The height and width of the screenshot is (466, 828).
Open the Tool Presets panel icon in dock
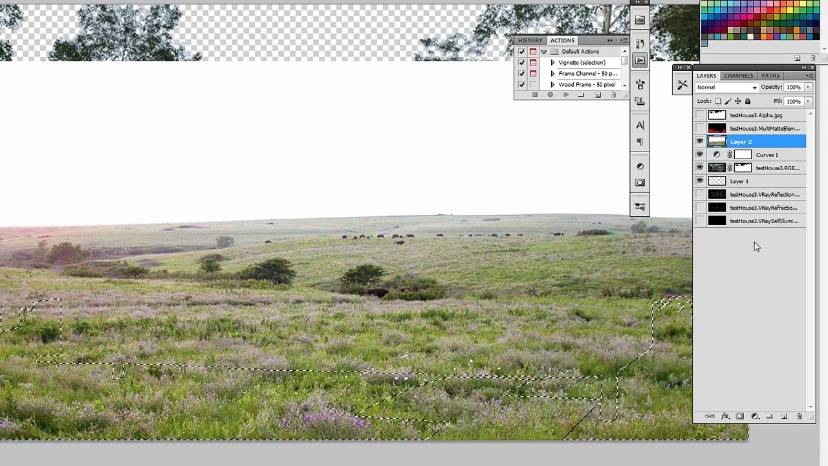pyautogui.click(x=640, y=206)
